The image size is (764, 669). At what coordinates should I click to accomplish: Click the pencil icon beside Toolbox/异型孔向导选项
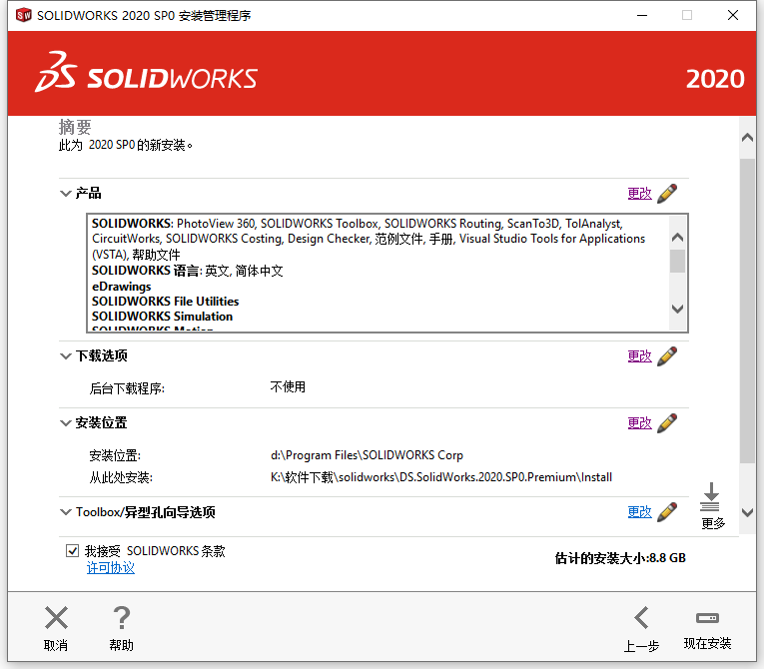[x=667, y=512]
